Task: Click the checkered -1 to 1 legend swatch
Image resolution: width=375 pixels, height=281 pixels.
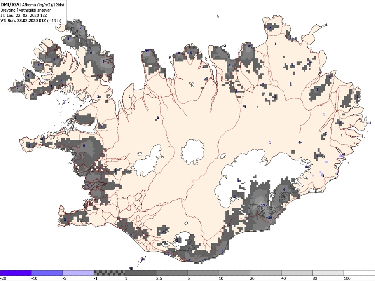Action: pyautogui.click(x=109, y=273)
